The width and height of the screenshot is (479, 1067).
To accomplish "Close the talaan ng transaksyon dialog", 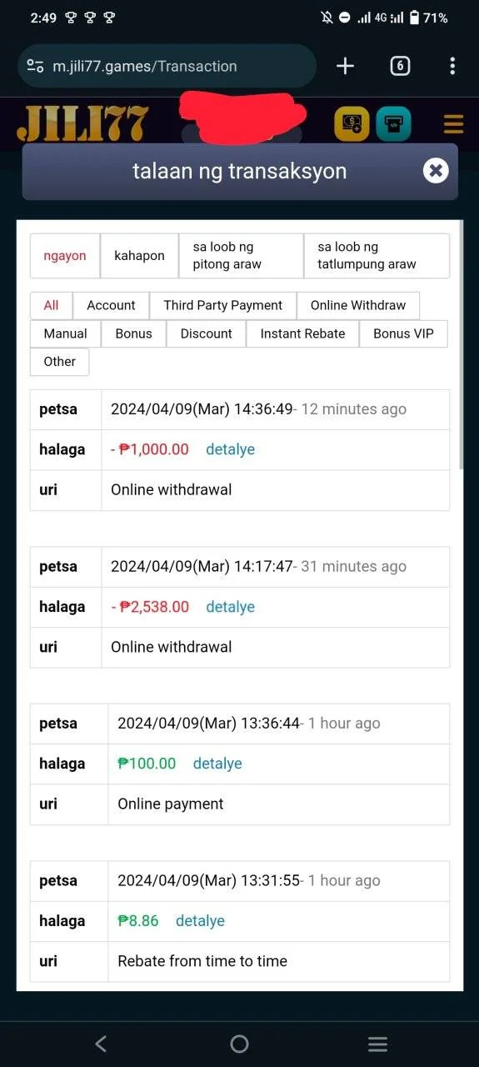I will point(435,171).
